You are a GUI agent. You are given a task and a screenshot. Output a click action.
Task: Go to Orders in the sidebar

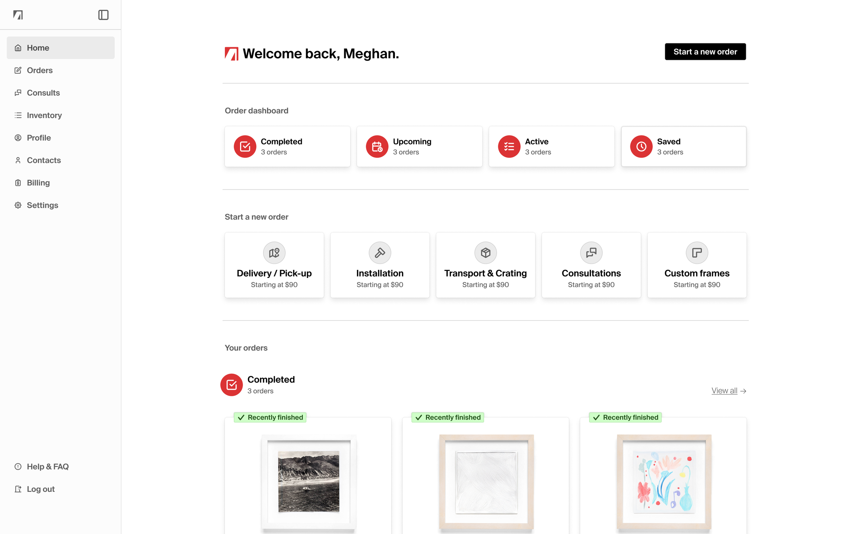pos(61,70)
